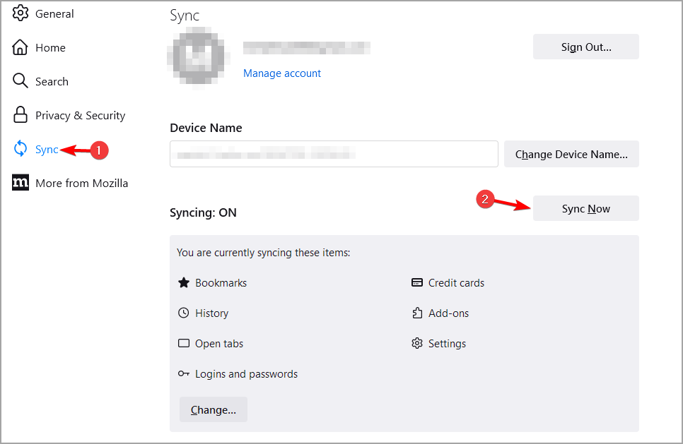Click the Mozilla 'm' logo icon
Viewport: 683px width, 444px height.
coord(20,183)
